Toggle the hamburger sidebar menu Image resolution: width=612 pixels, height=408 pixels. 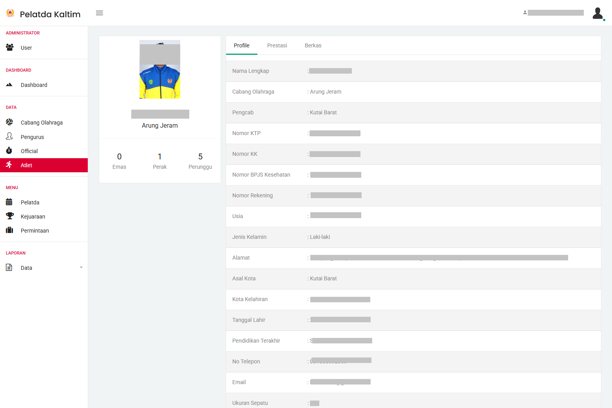coord(100,13)
